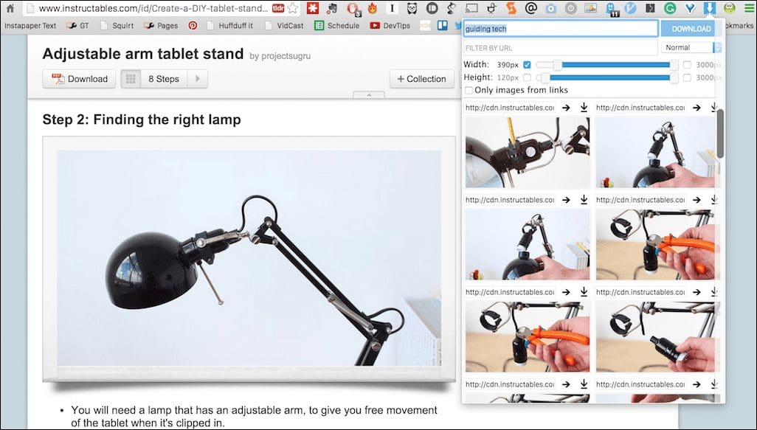This screenshot has width=757, height=430.
Task: Click the FILTER BY URL field
Action: 560,48
